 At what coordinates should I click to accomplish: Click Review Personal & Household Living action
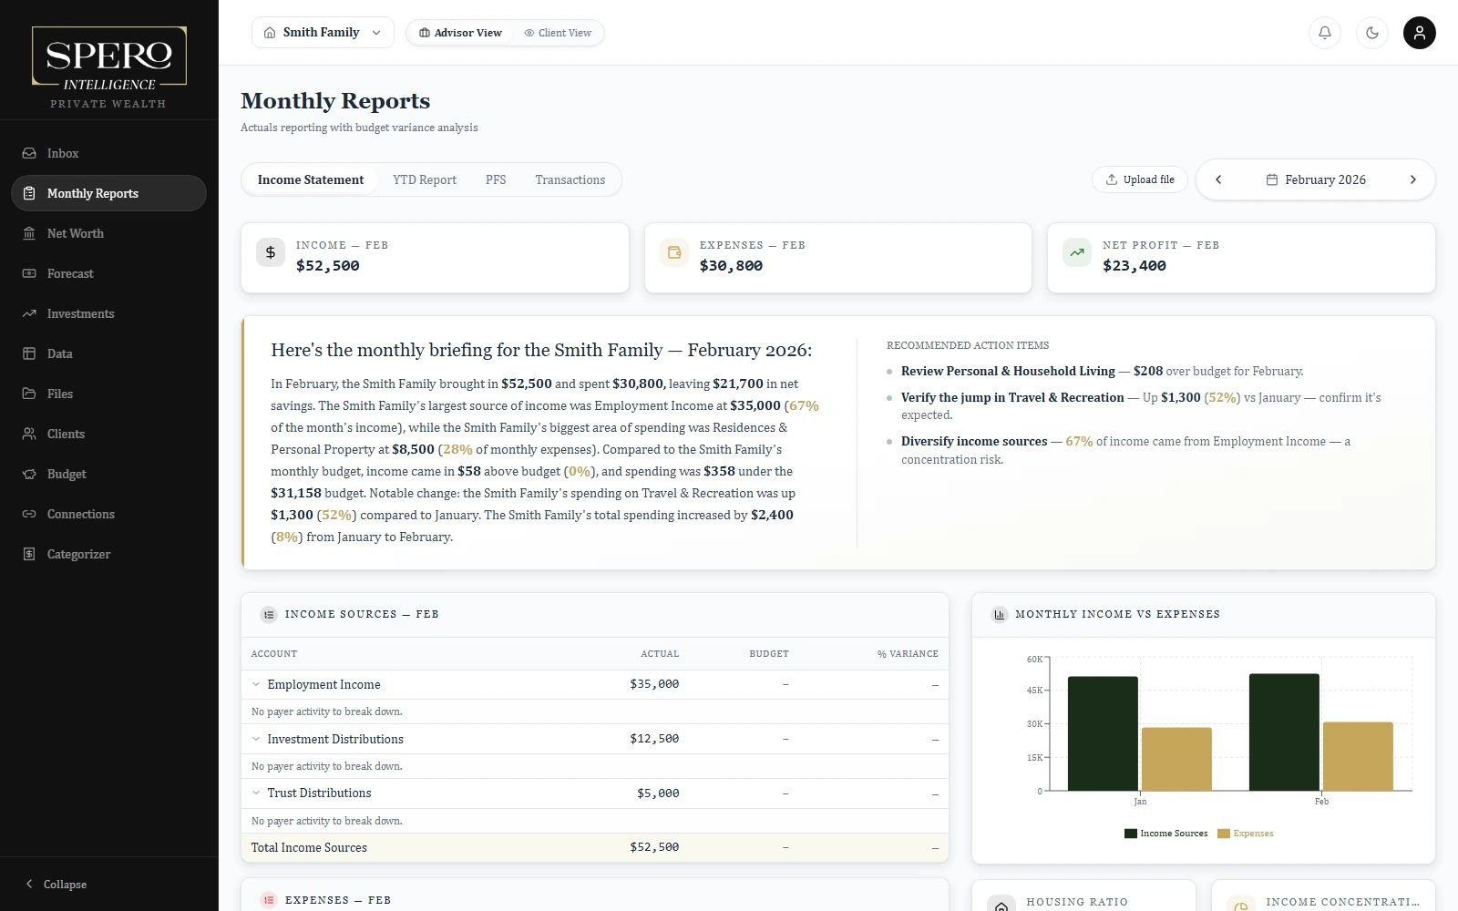pos(1008,371)
